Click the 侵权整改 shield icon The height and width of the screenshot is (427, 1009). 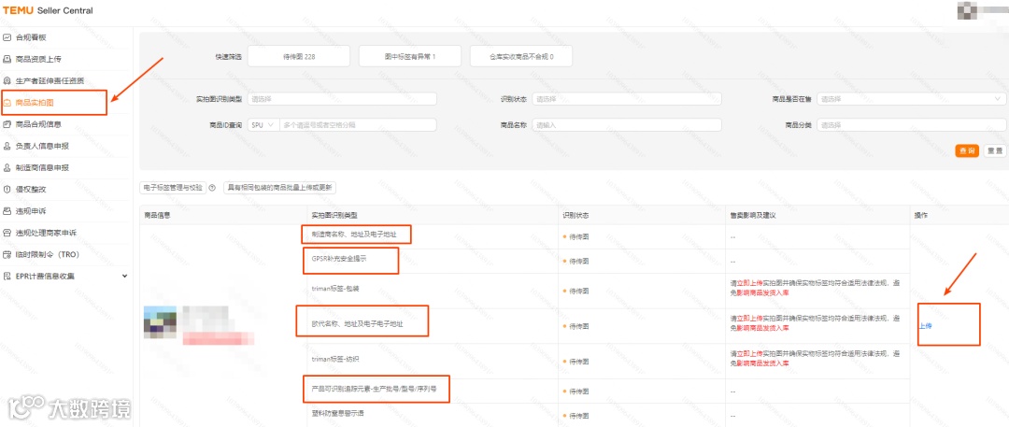(x=7, y=190)
